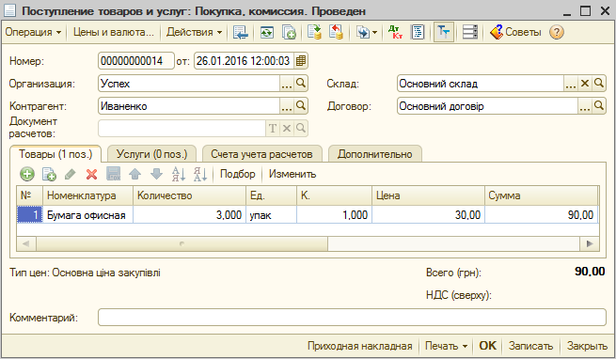This screenshot has height=359, width=616.
Task: Click the unpost document icon with red arrow
Action: click(336, 32)
